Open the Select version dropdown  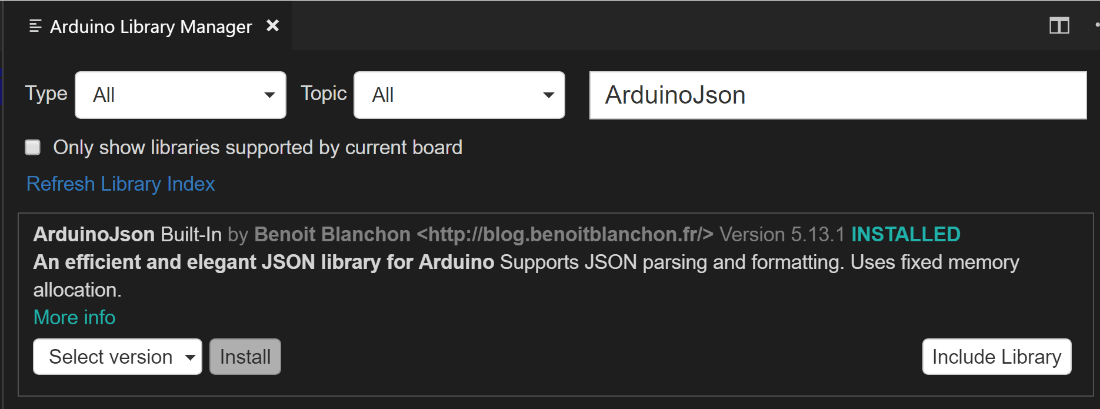(116, 357)
